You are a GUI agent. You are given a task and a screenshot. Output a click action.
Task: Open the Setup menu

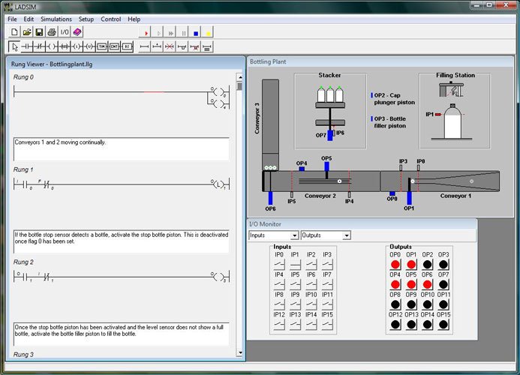[86, 19]
